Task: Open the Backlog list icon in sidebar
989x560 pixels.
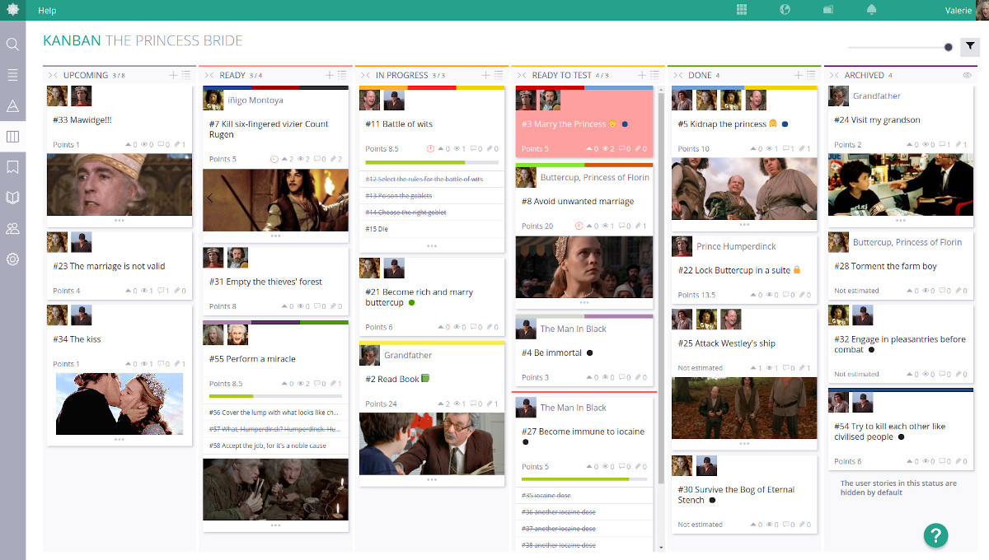Action: [12, 75]
